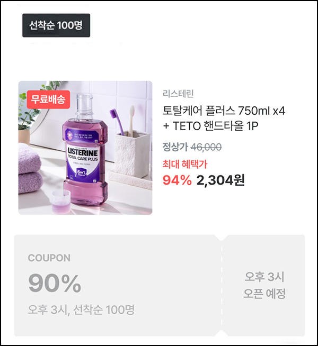Click the + TETO 핸드타올 1P text line
Image resolution: width=318 pixels, height=346 pixels.
coord(210,126)
